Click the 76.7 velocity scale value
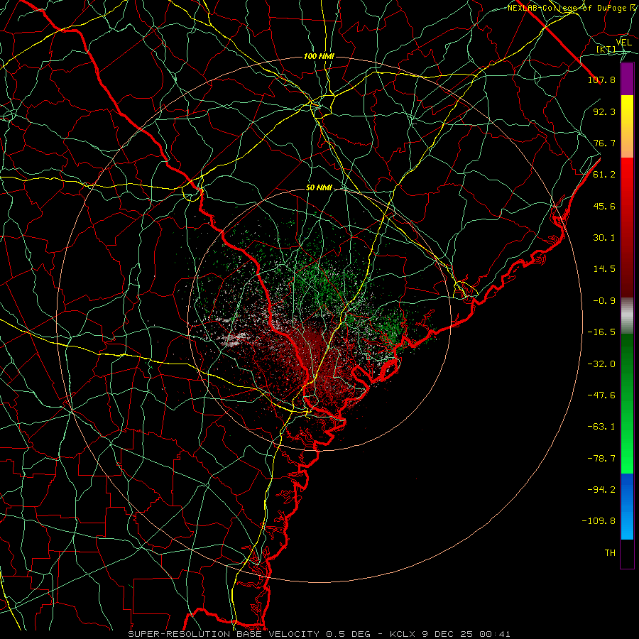Screen dimensions: 639x639 point(604,143)
